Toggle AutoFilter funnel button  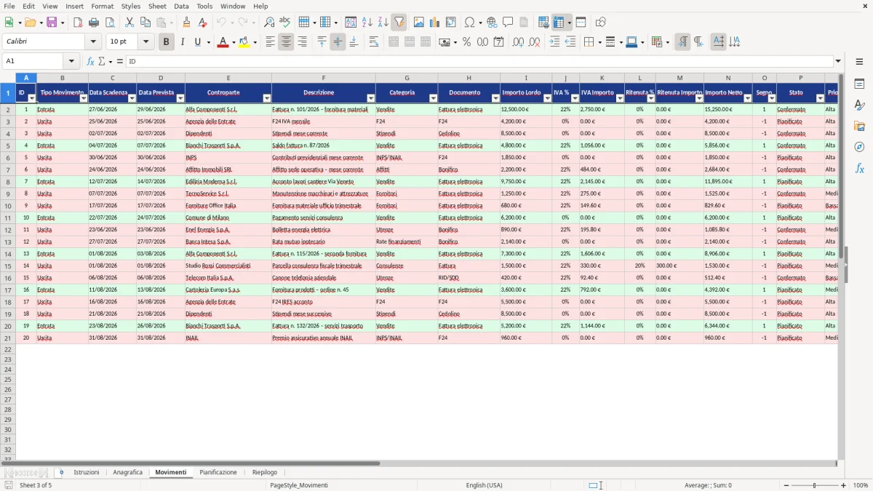point(399,23)
